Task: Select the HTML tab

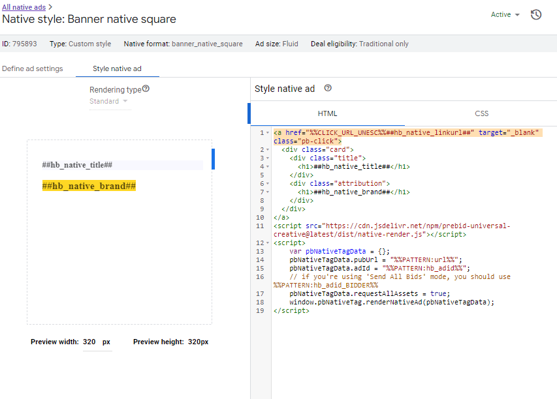Action: 327,113
